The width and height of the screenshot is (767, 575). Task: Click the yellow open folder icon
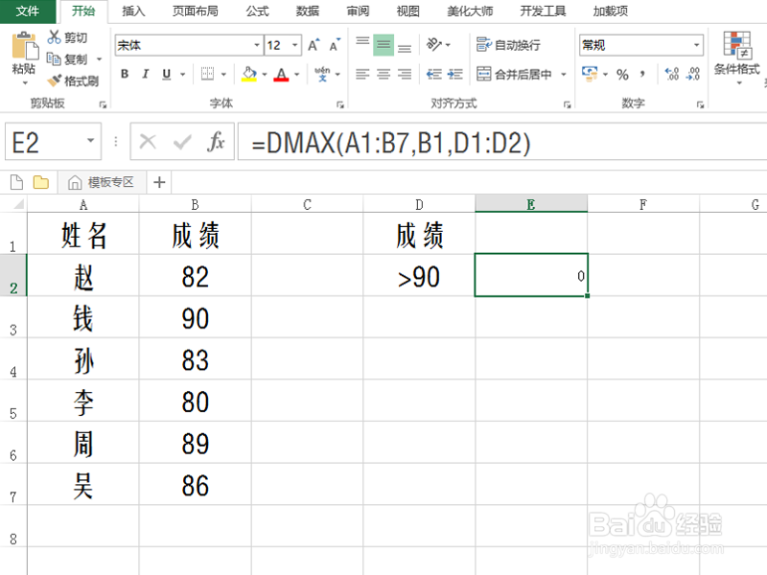(x=41, y=182)
